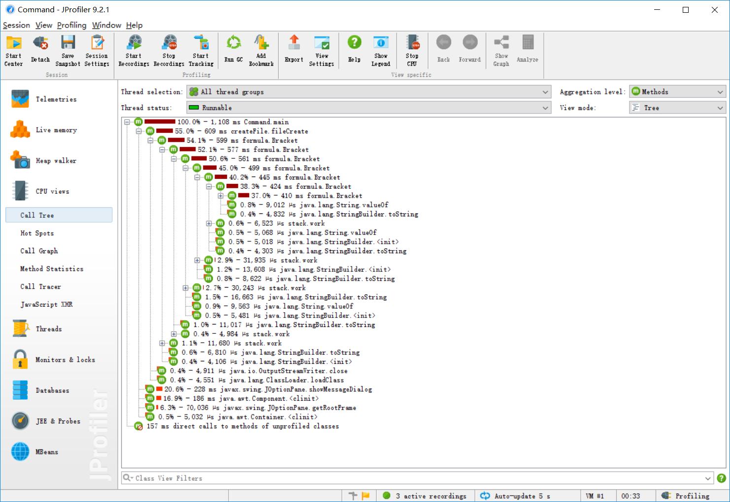730x502 pixels.
Task: Click the green filter help icon
Action: click(721, 478)
